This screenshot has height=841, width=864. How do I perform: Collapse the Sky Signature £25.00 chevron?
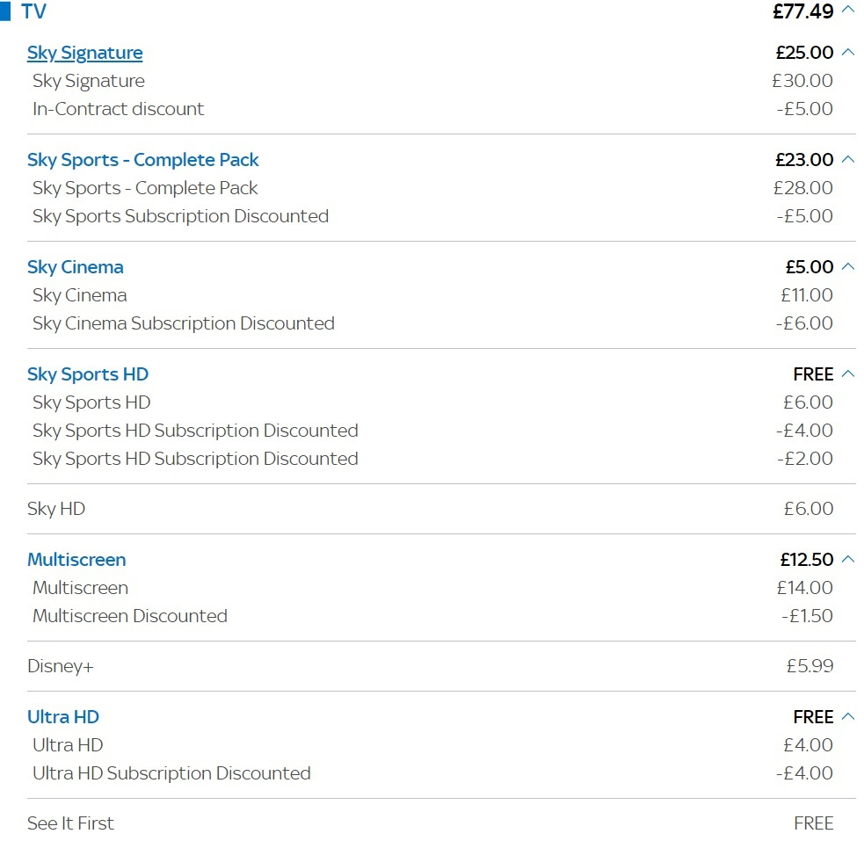848,53
